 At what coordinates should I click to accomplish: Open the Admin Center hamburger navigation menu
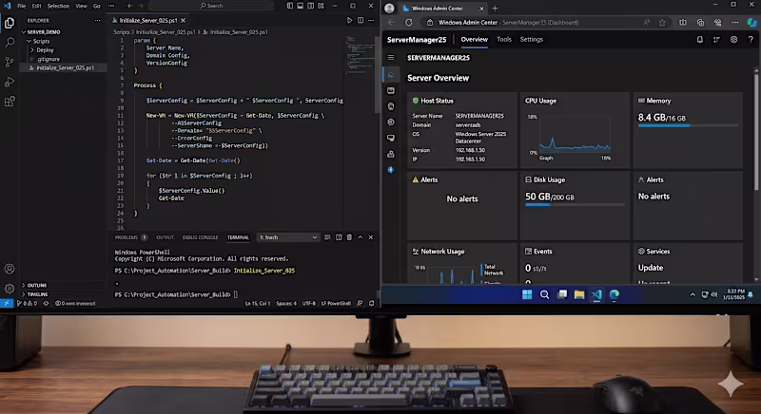click(x=391, y=58)
